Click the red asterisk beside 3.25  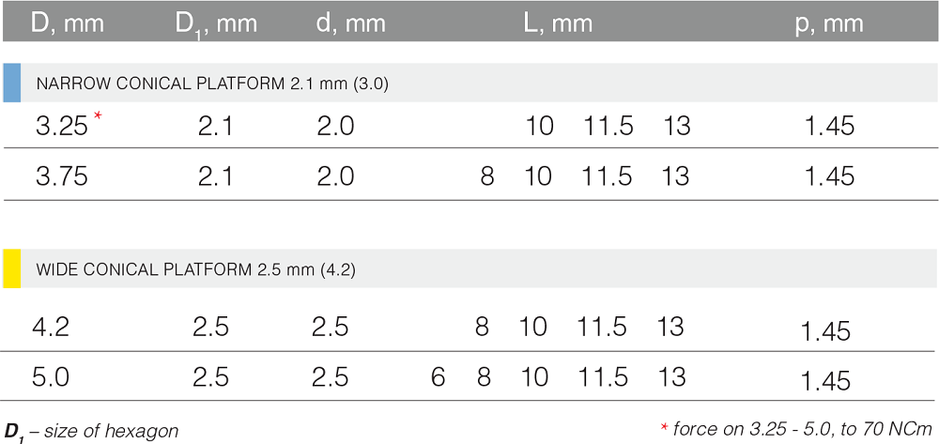point(98,116)
